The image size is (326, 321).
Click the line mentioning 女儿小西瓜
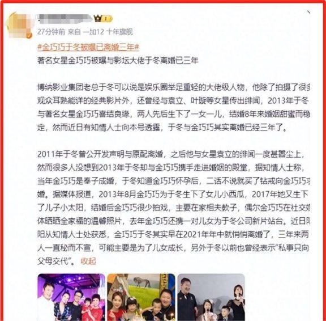tap(173, 194)
